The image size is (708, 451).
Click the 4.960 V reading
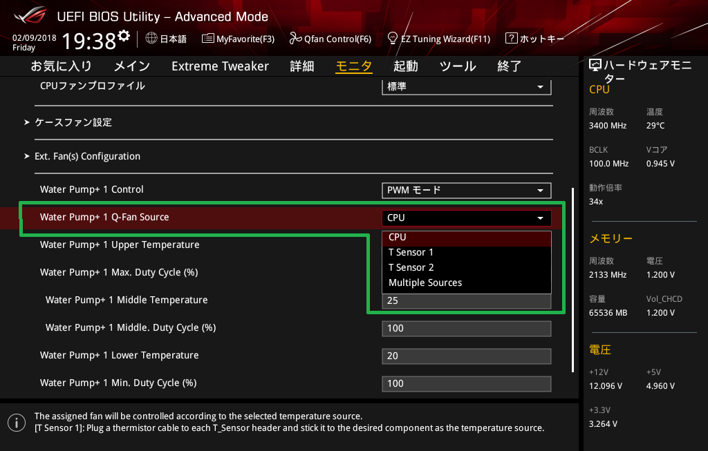coord(660,386)
